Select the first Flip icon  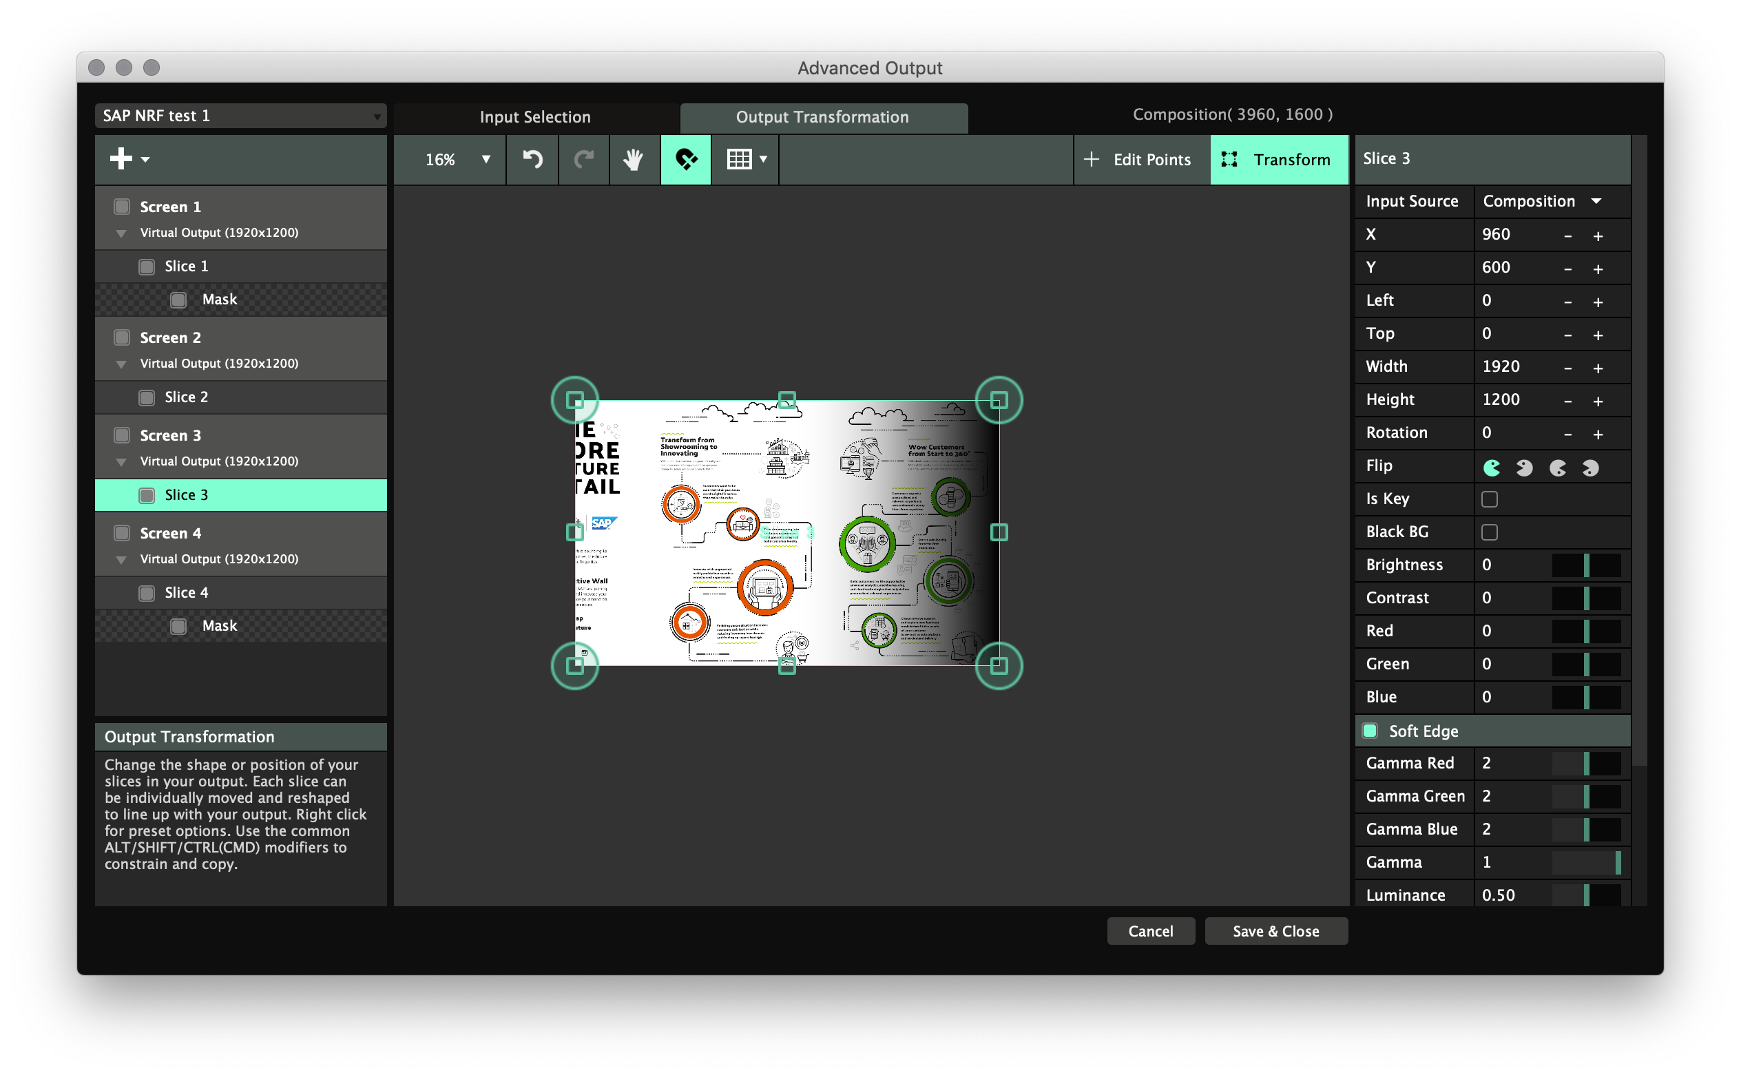[x=1492, y=468]
